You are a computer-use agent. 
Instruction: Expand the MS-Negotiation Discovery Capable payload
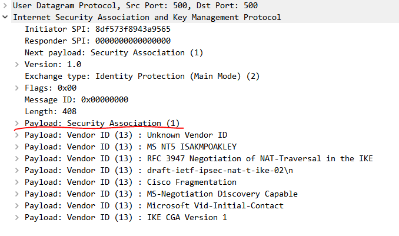point(17,194)
